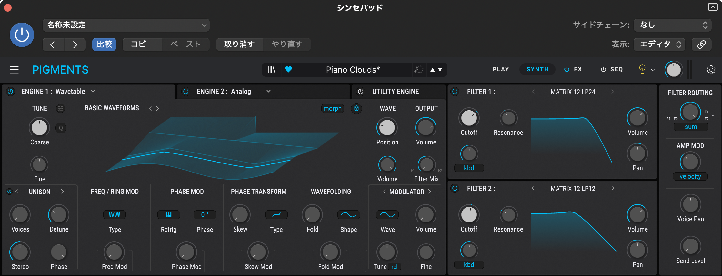Screen dimensions: 722x276
Task: Select the Wavefolding Shape sine icon
Action: click(349, 215)
